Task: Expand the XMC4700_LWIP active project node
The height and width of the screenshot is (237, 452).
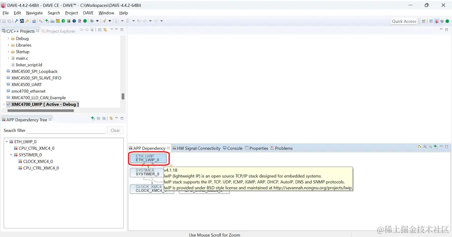Action: tap(4, 104)
